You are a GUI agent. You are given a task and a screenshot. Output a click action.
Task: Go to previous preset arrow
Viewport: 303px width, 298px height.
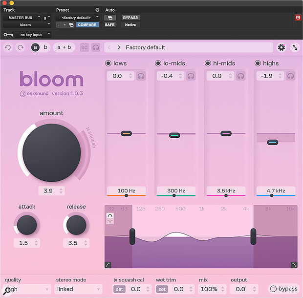(109, 47)
